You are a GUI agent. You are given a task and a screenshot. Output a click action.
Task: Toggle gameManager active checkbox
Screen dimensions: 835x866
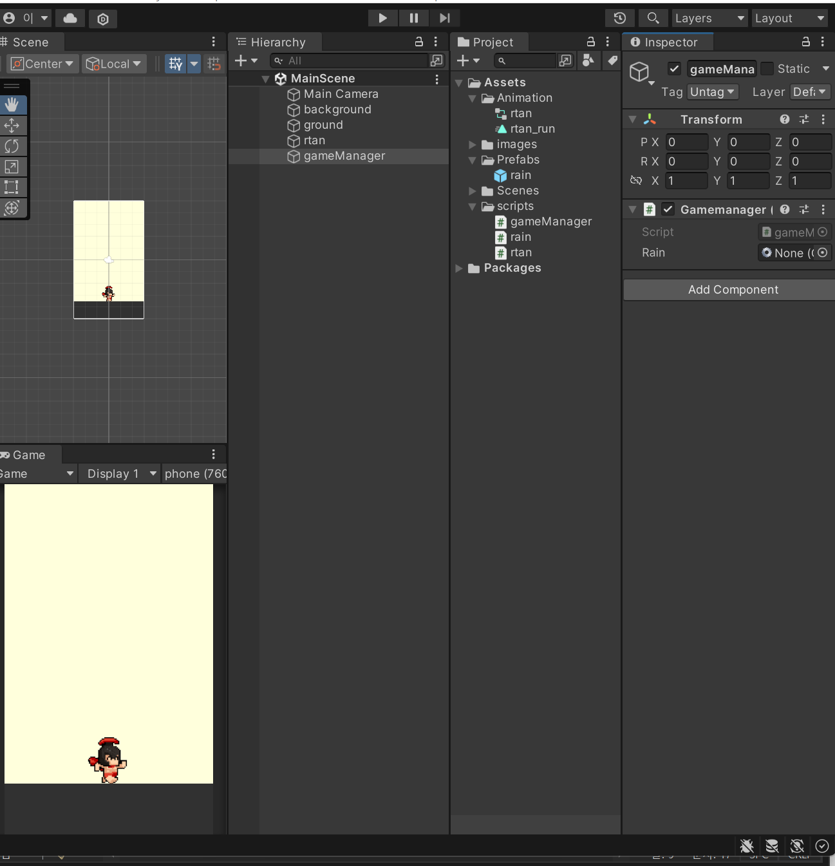point(674,68)
